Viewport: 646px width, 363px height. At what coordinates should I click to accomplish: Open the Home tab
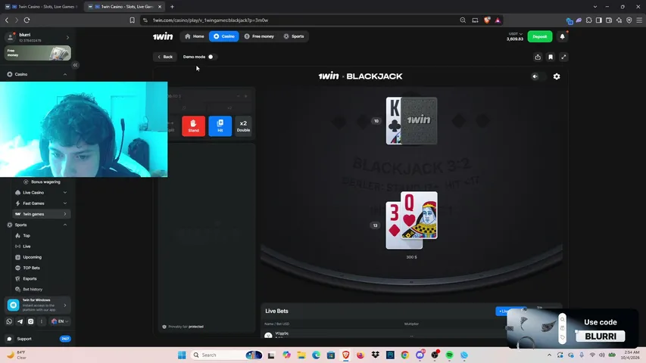point(195,36)
